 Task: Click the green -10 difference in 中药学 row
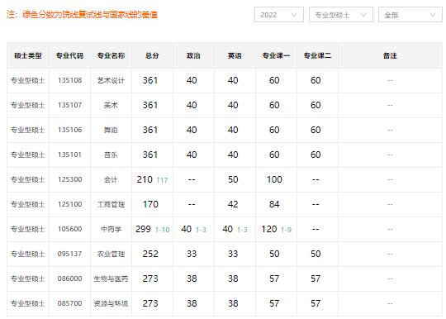click(x=163, y=230)
